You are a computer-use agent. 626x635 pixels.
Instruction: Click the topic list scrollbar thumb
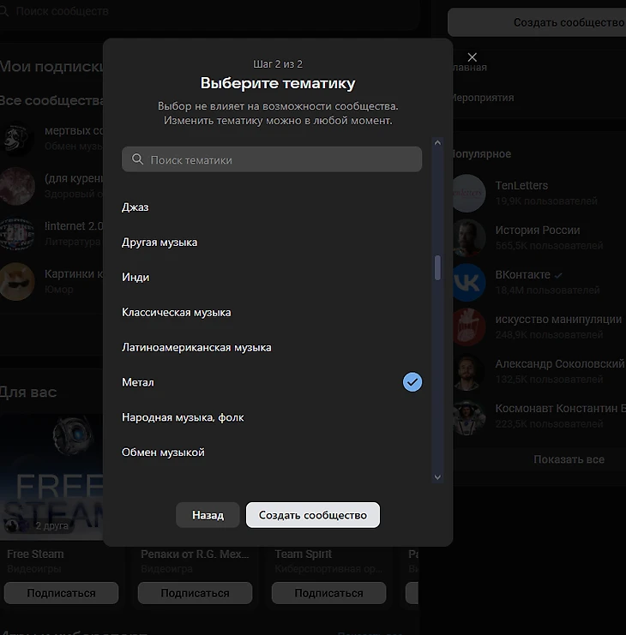[437, 268]
